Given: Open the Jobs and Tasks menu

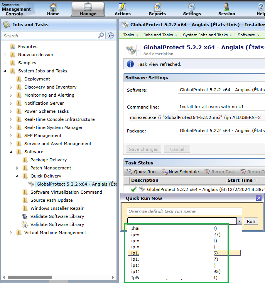Looking at the screenshot, I should [x=160, y=35].
